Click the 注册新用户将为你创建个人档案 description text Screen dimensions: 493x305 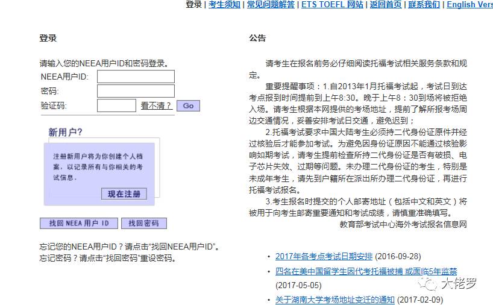(98, 166)
